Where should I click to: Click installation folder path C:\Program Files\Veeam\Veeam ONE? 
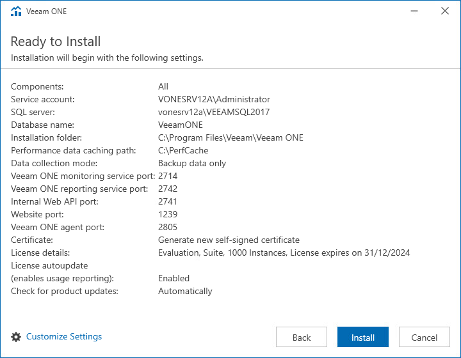click(230, 137)
